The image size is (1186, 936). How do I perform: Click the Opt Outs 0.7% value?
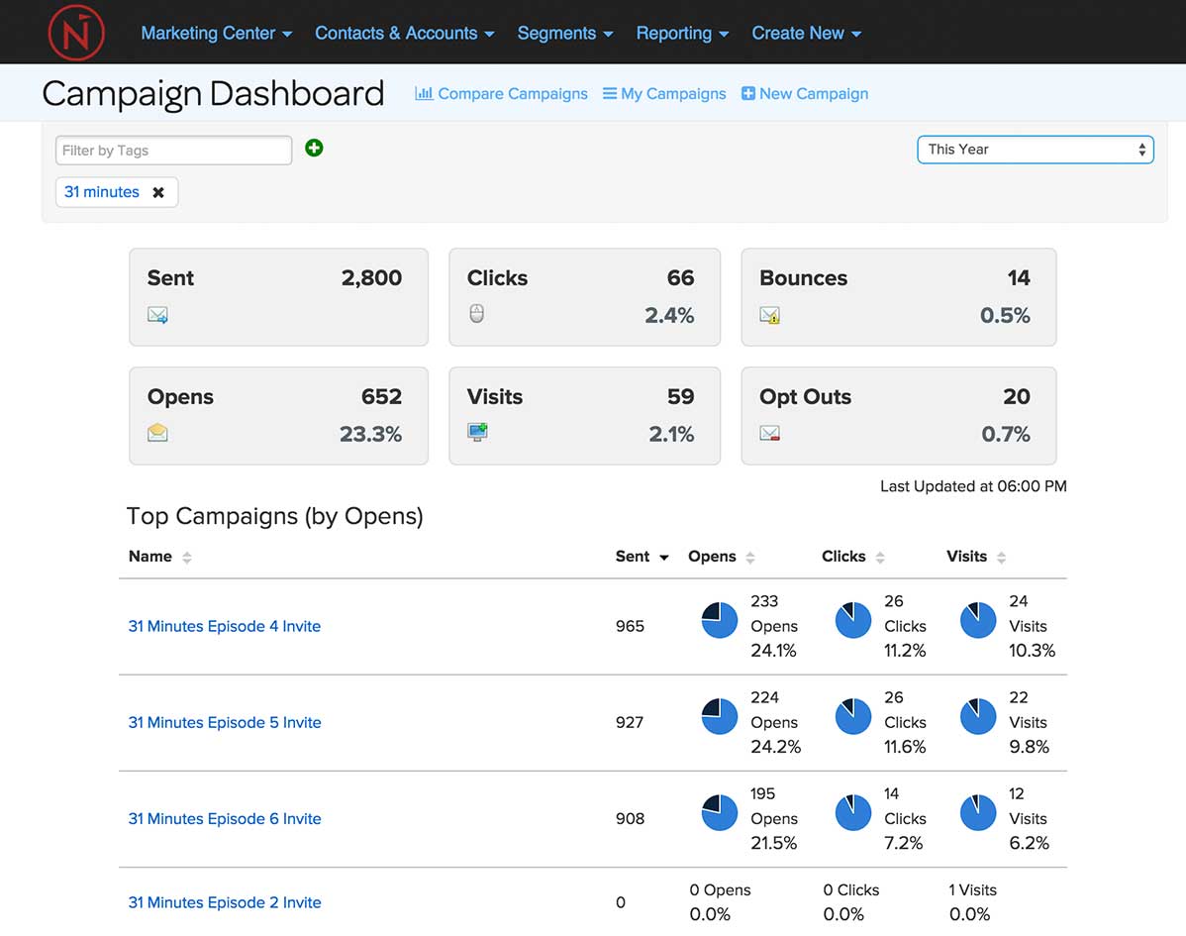point(1005,435)
